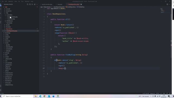Open the File menu
The height and width of the screenshot is (98, 174).
(x=2, y=1)
